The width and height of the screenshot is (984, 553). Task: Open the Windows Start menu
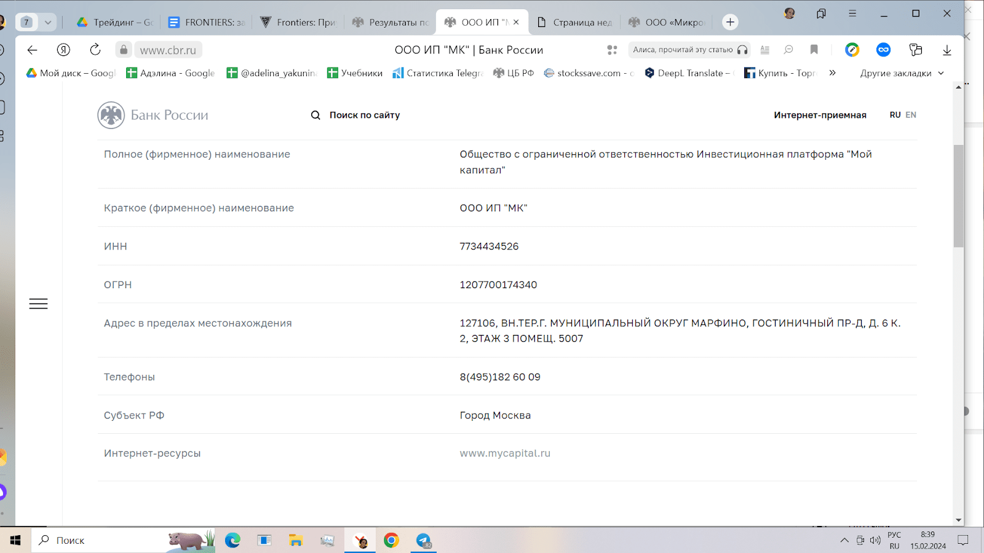coord(15,540)
